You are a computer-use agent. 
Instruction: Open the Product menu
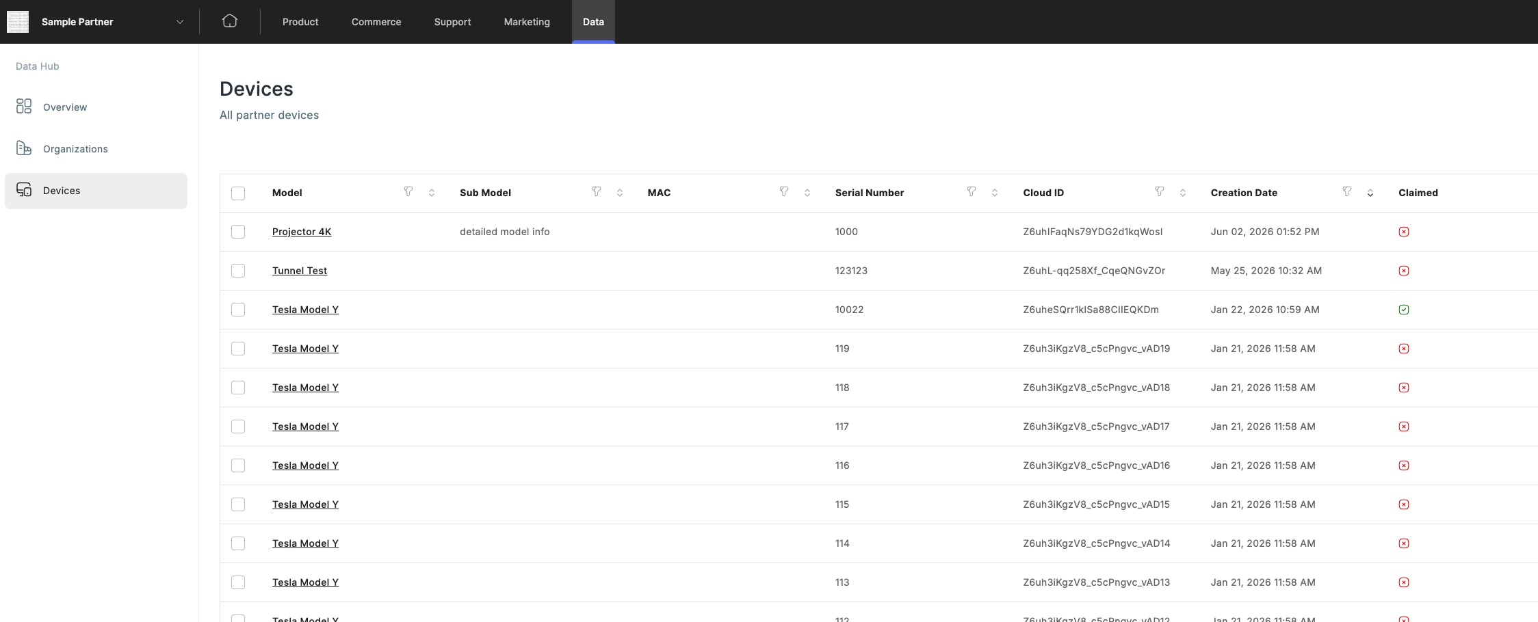pyautogui.click(x=300, y=22)
